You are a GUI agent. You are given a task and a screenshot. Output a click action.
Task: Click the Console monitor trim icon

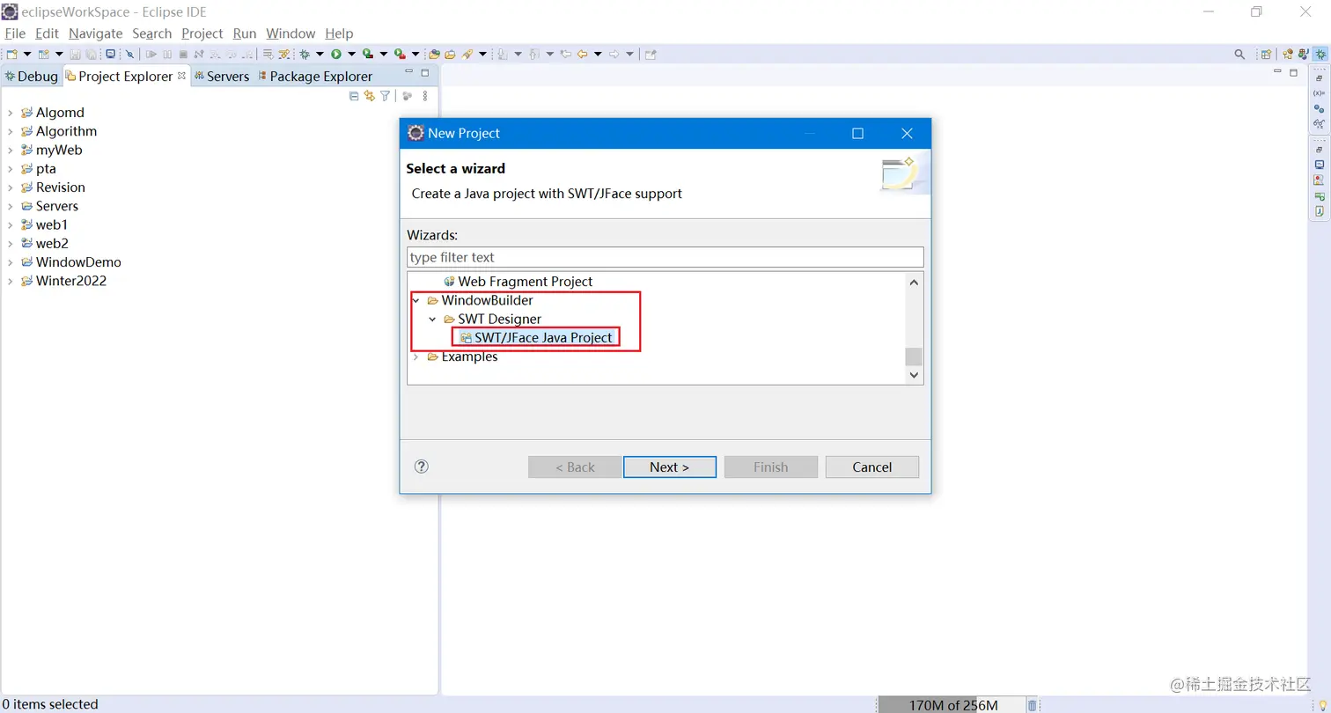coord(1319,165)
